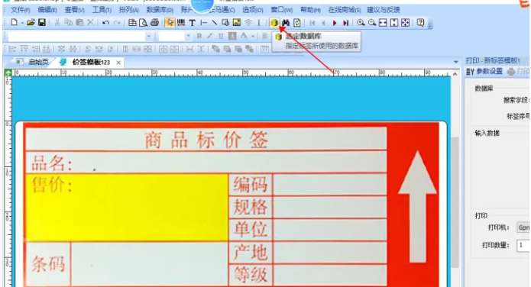Toggle inverted text highlight button
The image size is (531, 287).
tap(232, 36)
